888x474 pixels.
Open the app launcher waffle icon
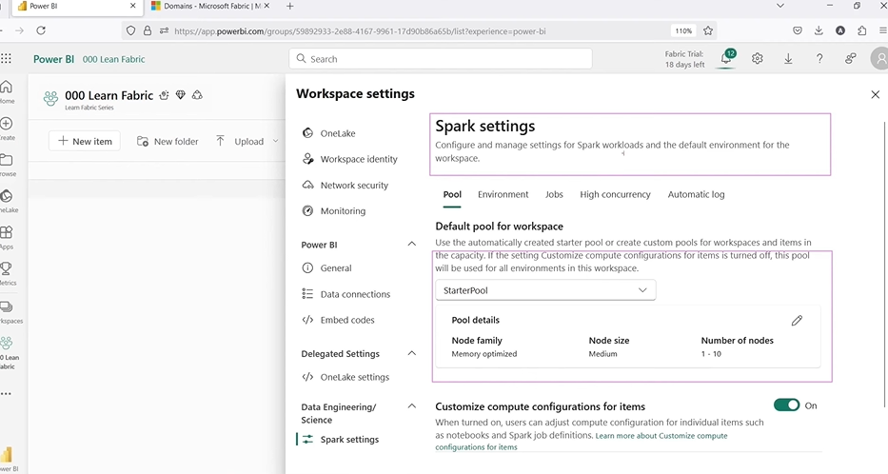6,58
